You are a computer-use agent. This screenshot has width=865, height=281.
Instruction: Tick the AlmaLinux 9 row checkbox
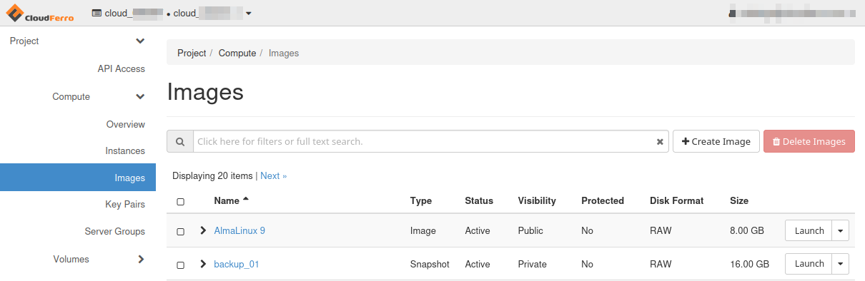(x=180, y=232)
